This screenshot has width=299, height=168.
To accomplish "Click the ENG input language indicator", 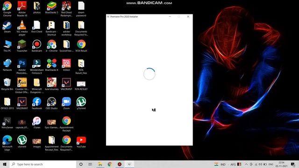I will 271,164.
